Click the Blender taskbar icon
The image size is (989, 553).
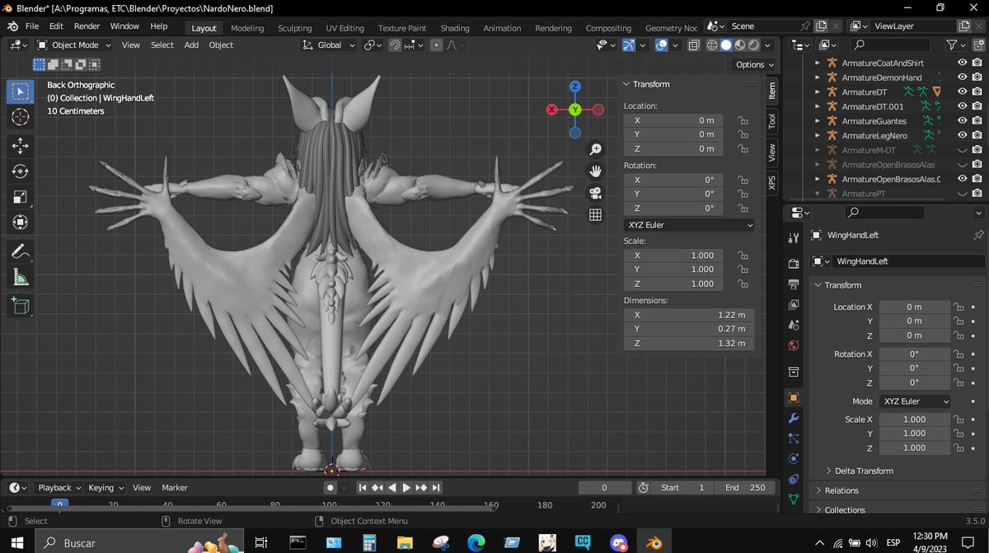[x=654, y=543]
